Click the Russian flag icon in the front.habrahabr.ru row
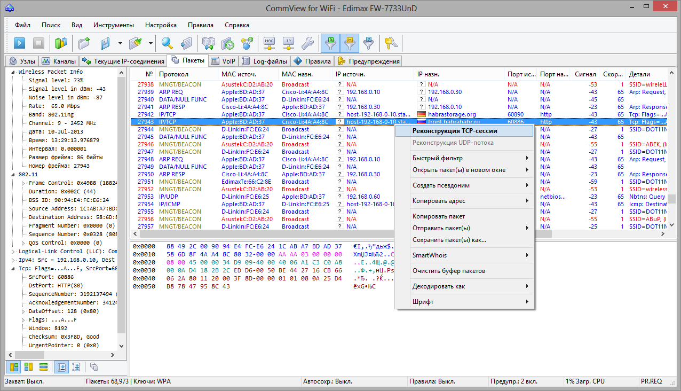The width and height of the screenshot is (681, 391). [x=422, y=122]
